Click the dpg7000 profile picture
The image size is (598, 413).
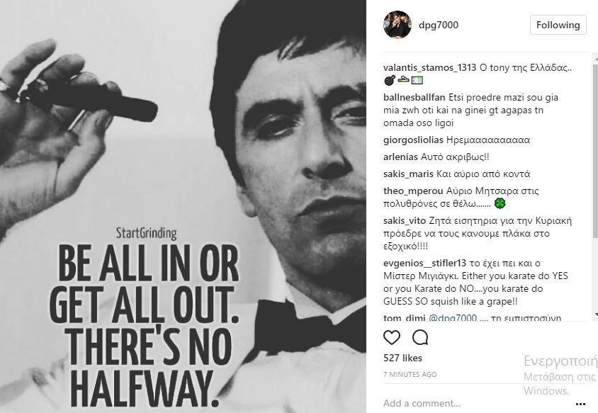pos(397,25)
